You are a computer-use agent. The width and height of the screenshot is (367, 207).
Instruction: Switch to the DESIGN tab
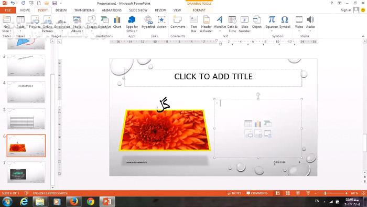pos(61,10)
